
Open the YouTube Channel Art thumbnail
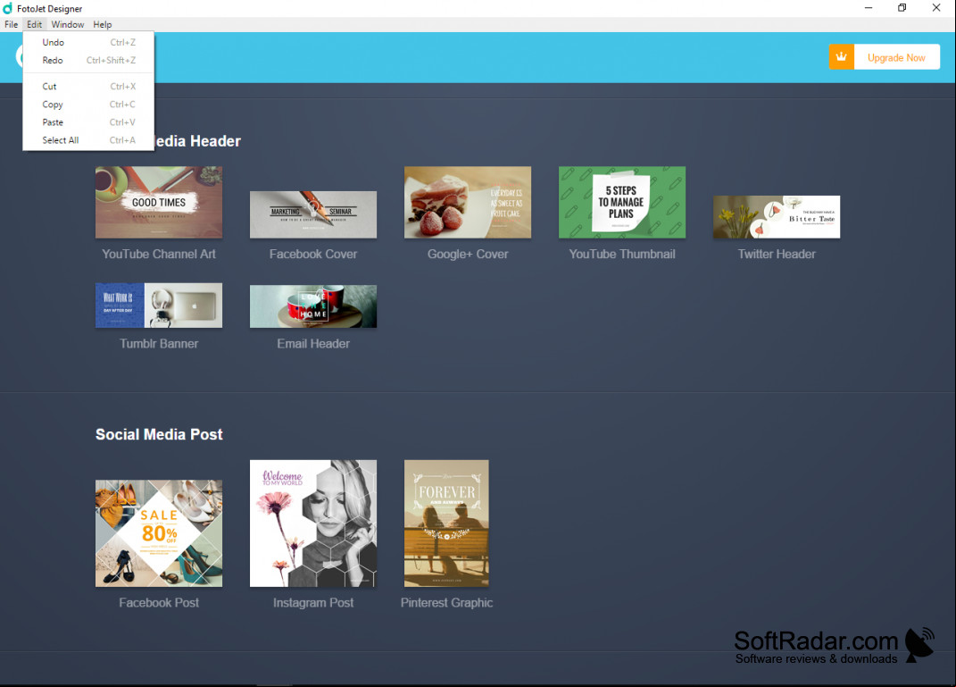point(159,202)
